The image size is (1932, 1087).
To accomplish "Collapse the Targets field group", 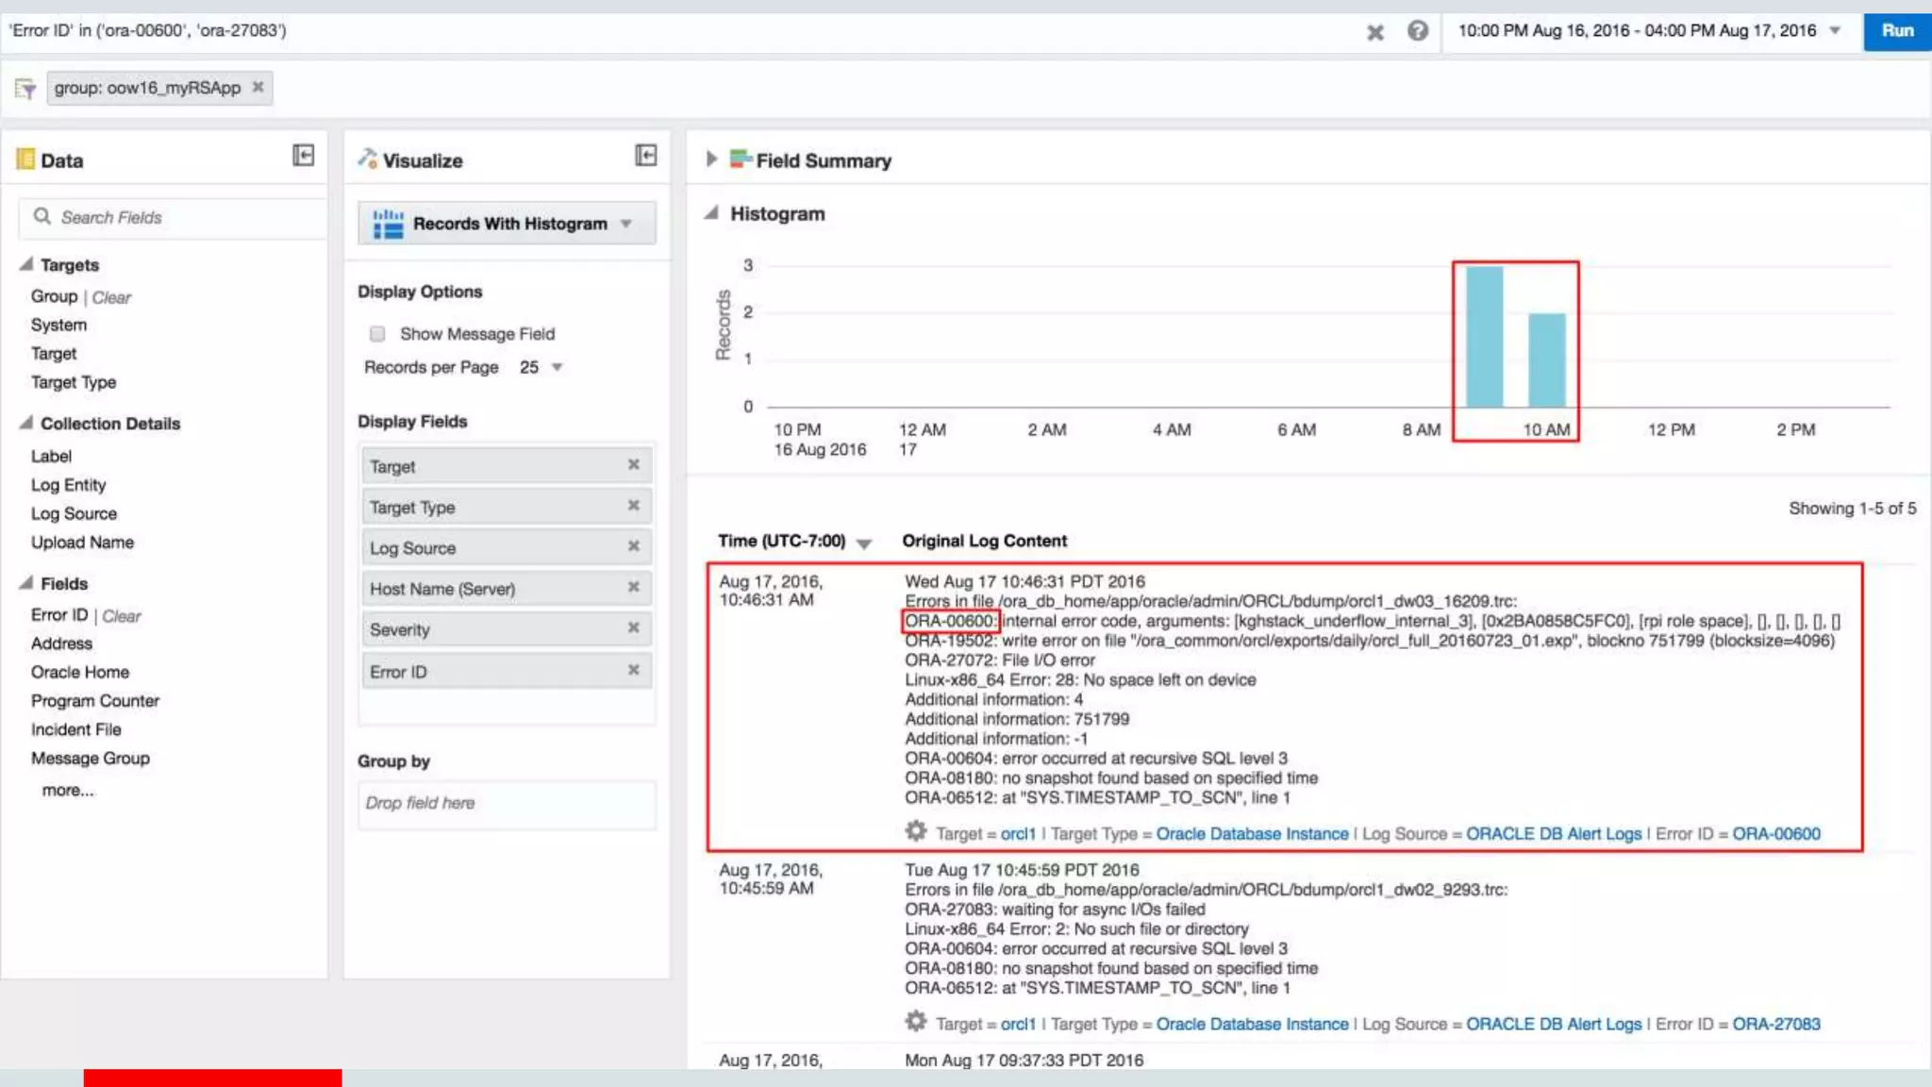I will click(x=26, y=264).
